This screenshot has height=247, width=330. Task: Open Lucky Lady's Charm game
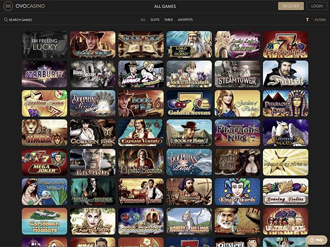pyautogui.click(x=238, y=44)
